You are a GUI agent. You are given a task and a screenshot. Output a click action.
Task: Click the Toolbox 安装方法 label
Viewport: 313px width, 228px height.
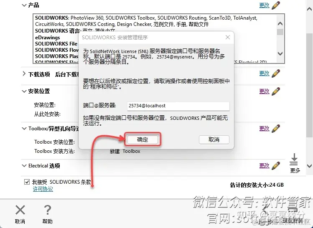pos(54,151)
